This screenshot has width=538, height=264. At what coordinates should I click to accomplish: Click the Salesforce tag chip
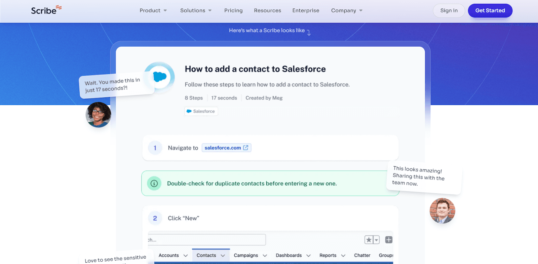point(201,111)
